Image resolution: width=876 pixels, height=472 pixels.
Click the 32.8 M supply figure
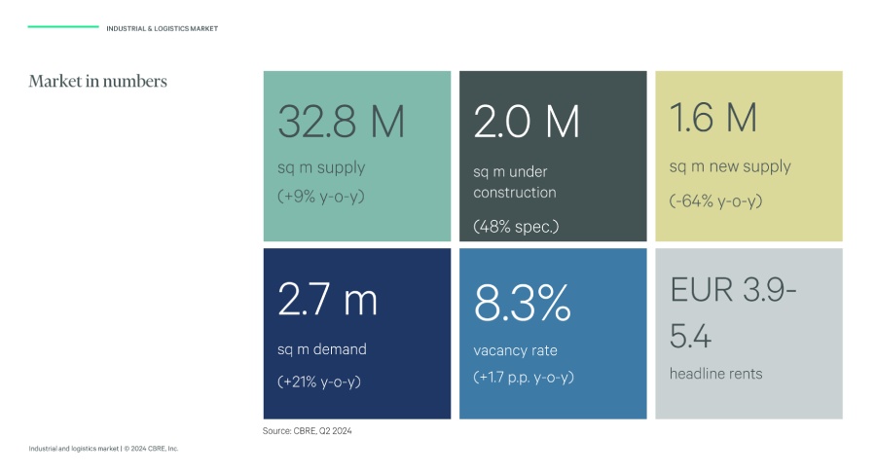pos(341,122)
